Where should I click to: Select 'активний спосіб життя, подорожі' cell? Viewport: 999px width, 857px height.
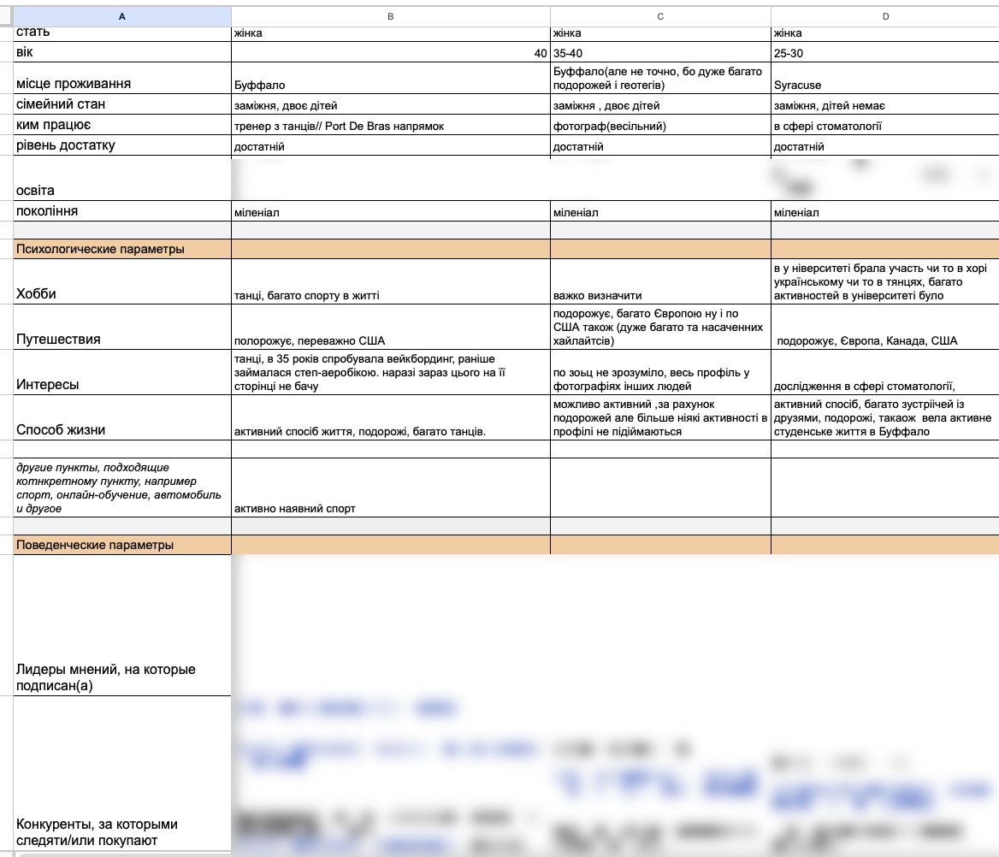[x=391, y=417]
